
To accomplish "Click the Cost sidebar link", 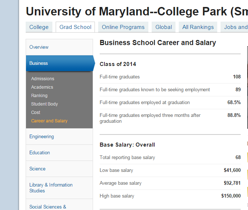I will pos(36,113).
